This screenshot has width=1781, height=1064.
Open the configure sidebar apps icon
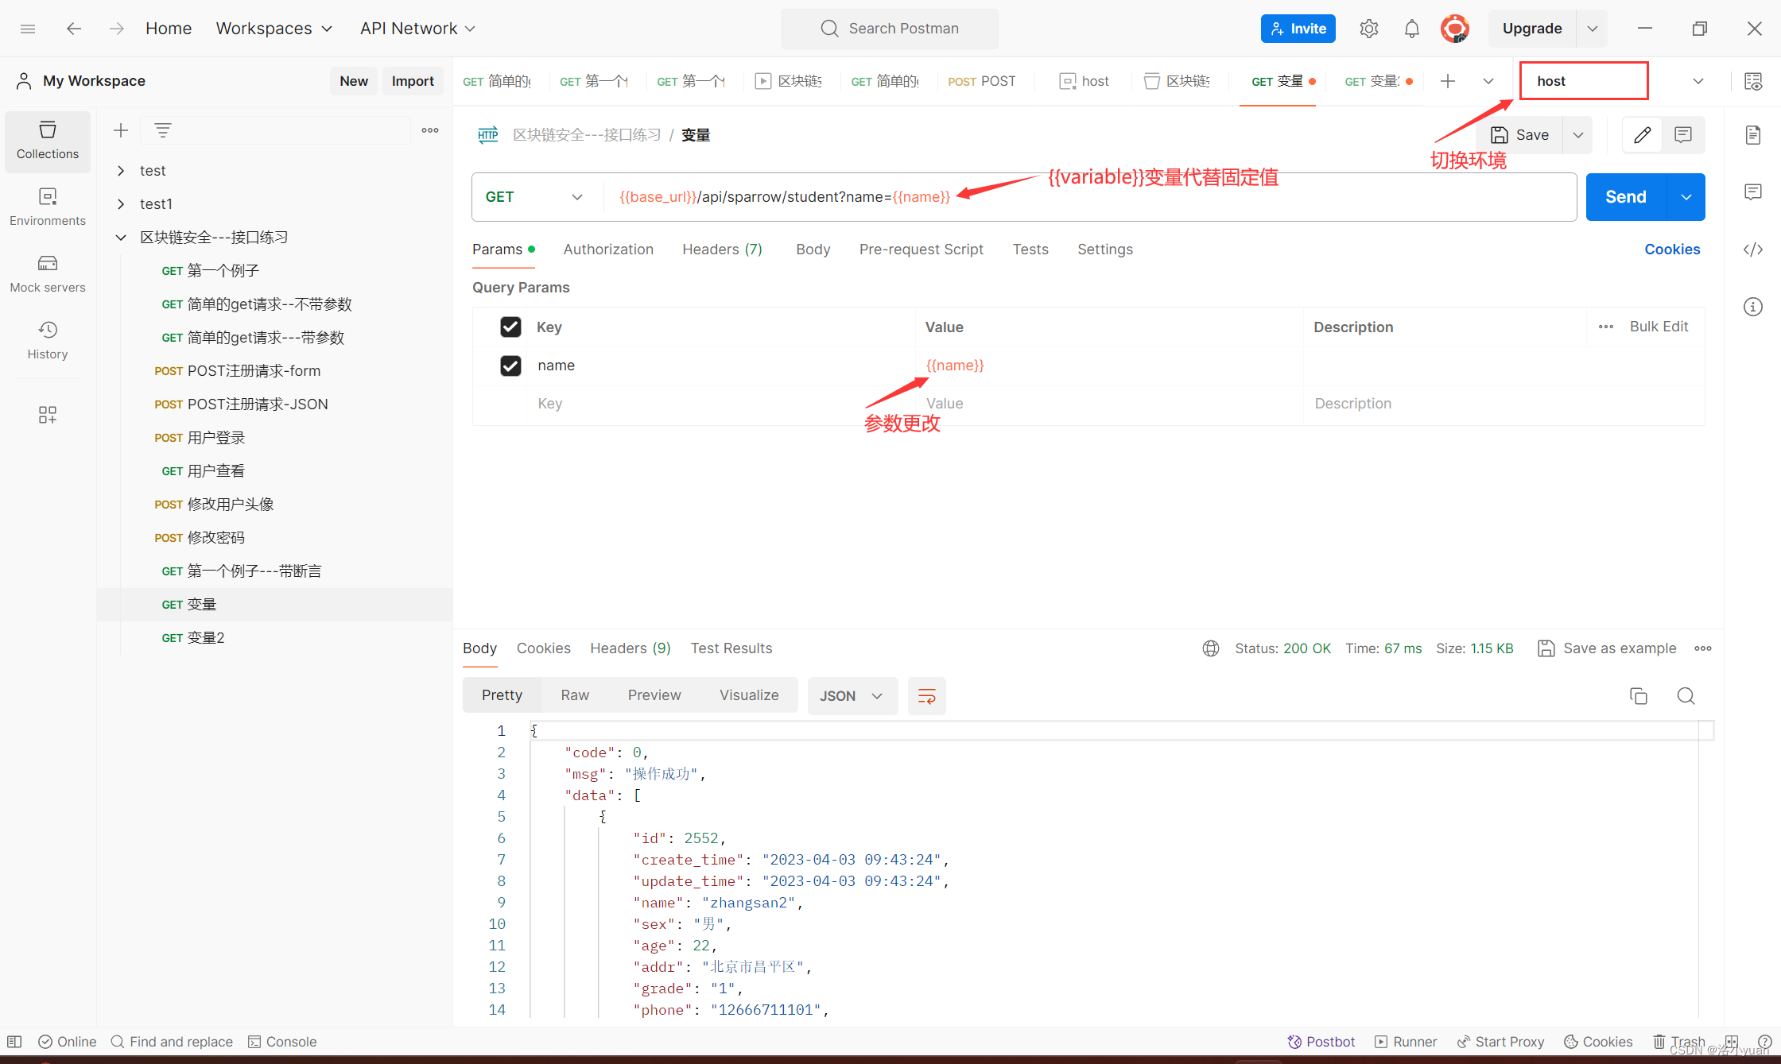[48, 415]
